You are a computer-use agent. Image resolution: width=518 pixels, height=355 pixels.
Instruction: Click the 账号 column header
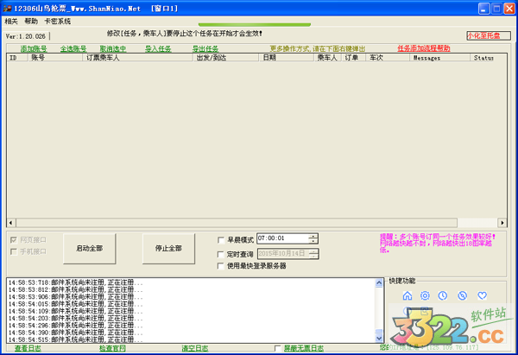coord(55,58)
